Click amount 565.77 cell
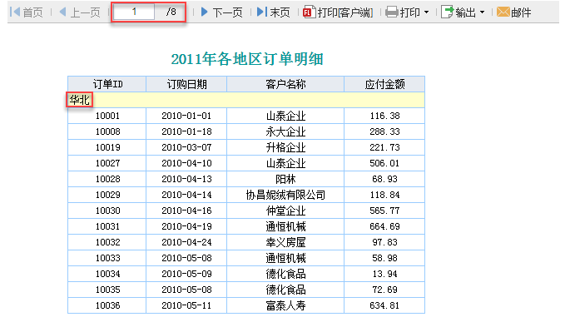 click(384, 211)
